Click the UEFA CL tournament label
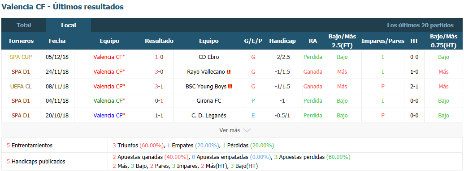 pyautogui.click(x=21, y=86)
